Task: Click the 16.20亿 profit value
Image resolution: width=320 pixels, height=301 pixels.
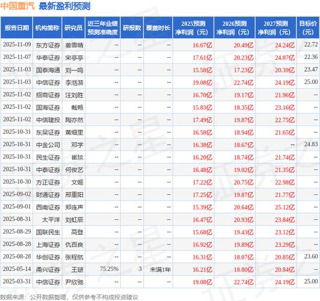Action: pos(203,158)
